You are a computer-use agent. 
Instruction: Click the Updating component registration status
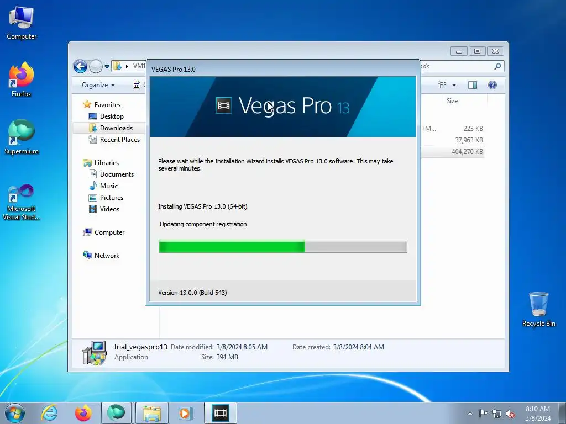203,224
